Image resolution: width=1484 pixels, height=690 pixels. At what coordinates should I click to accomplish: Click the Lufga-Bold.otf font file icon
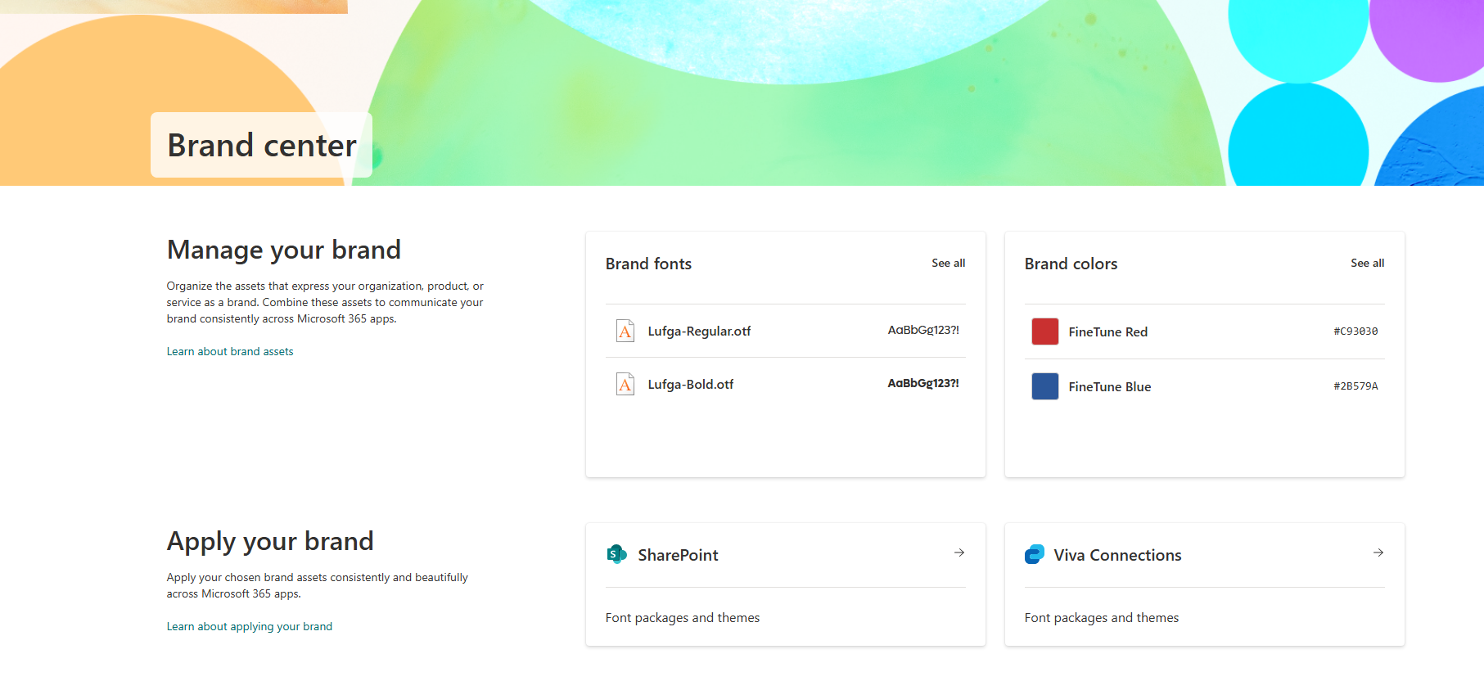coord(625,384)
